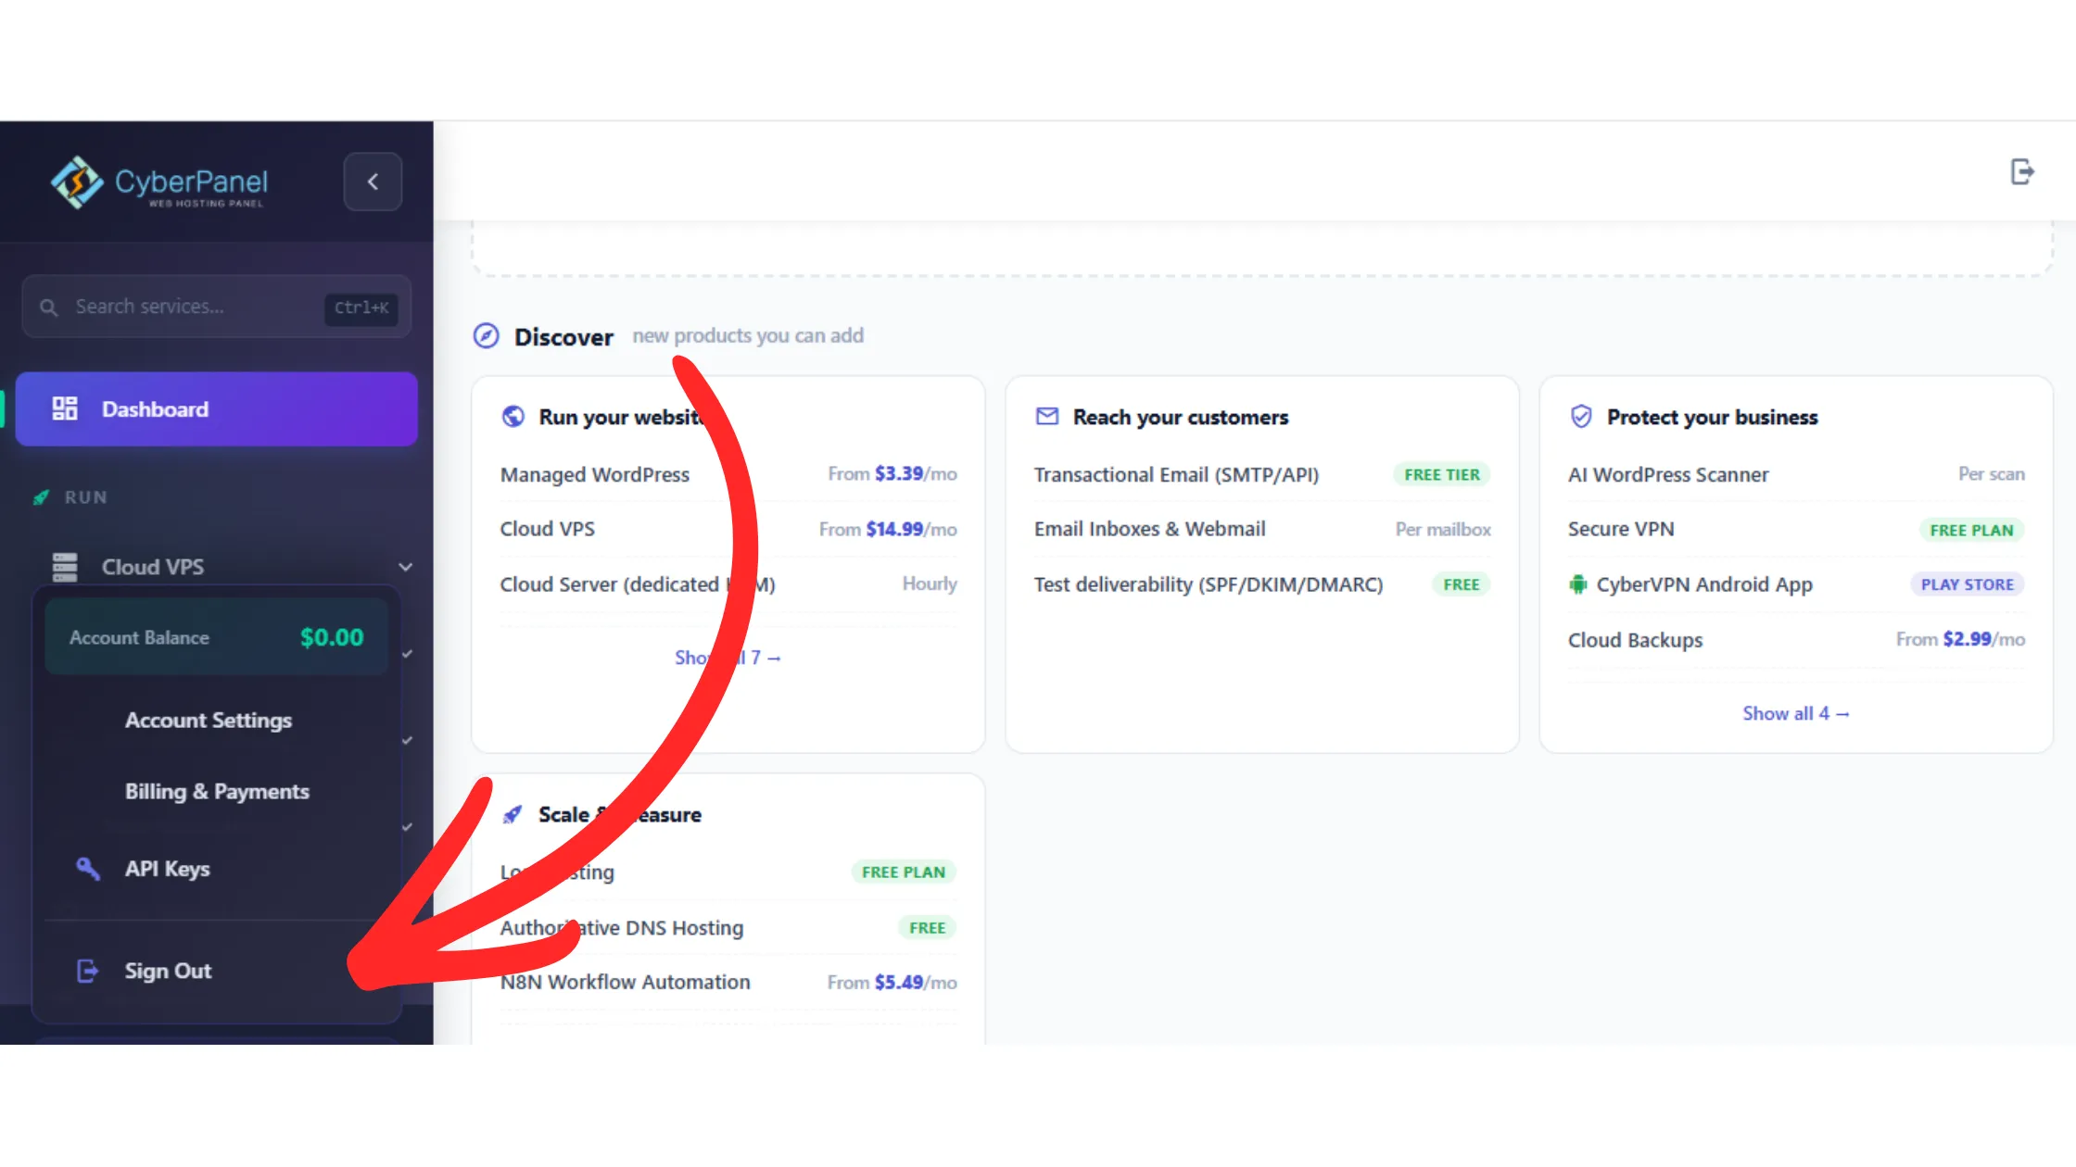
Task: Open Email Inboxes & Webmail
Action: tap(1149, 529)
